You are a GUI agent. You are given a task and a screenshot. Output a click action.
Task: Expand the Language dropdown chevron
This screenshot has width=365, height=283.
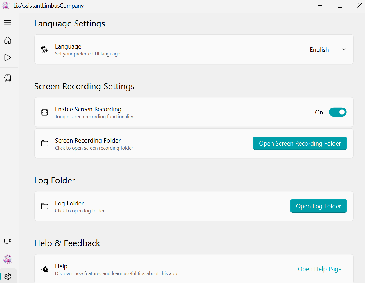344,49
